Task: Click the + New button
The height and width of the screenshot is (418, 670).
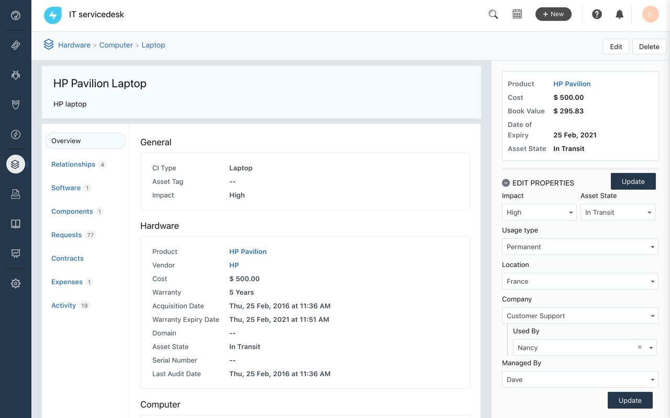Action: [x=553, y=14]
